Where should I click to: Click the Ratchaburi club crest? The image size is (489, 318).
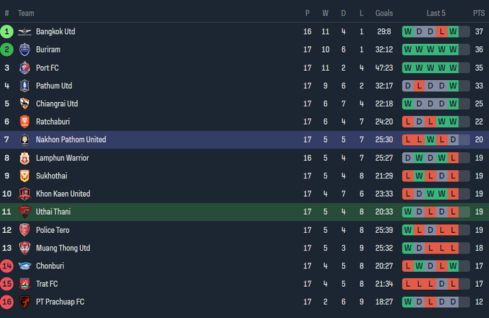point(24,122)
